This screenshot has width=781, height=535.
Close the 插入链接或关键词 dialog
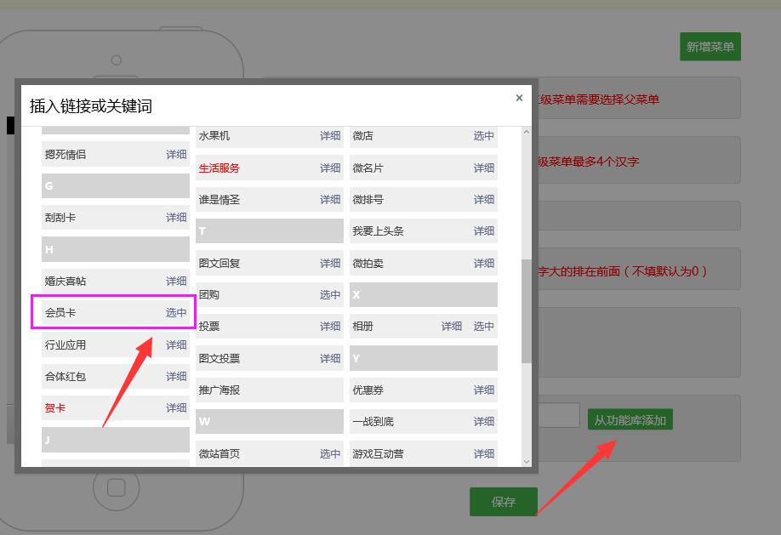pos(519,98)
